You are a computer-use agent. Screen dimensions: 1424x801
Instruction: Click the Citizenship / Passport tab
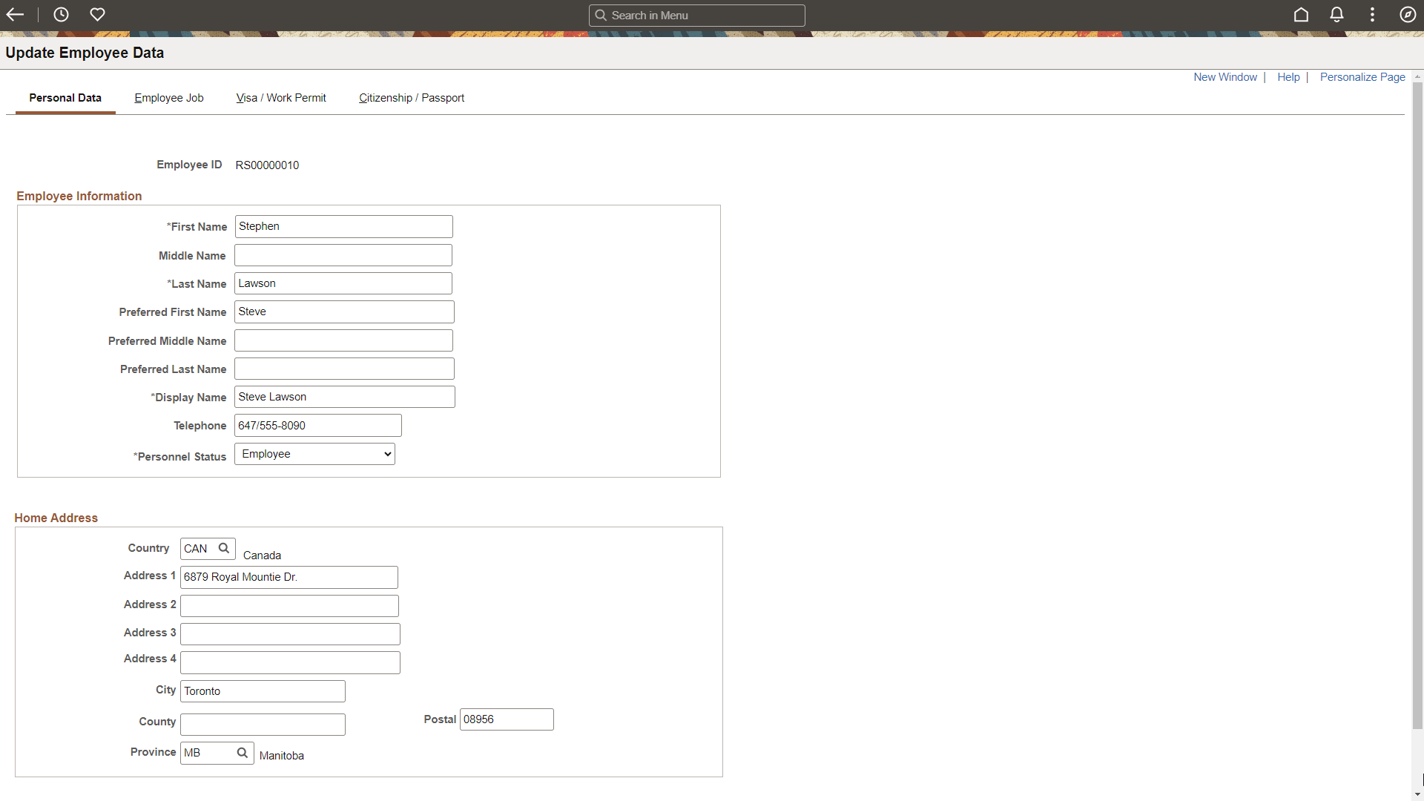click(x=412, y=97)
